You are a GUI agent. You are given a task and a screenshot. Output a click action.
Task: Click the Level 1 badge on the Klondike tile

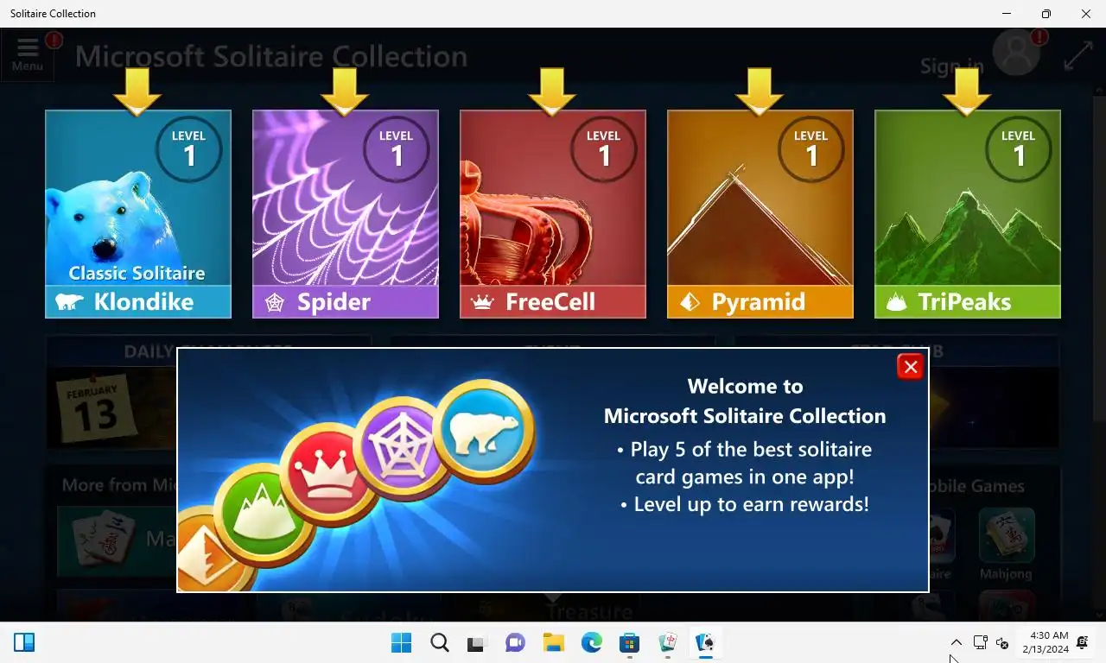click(189, 149)
